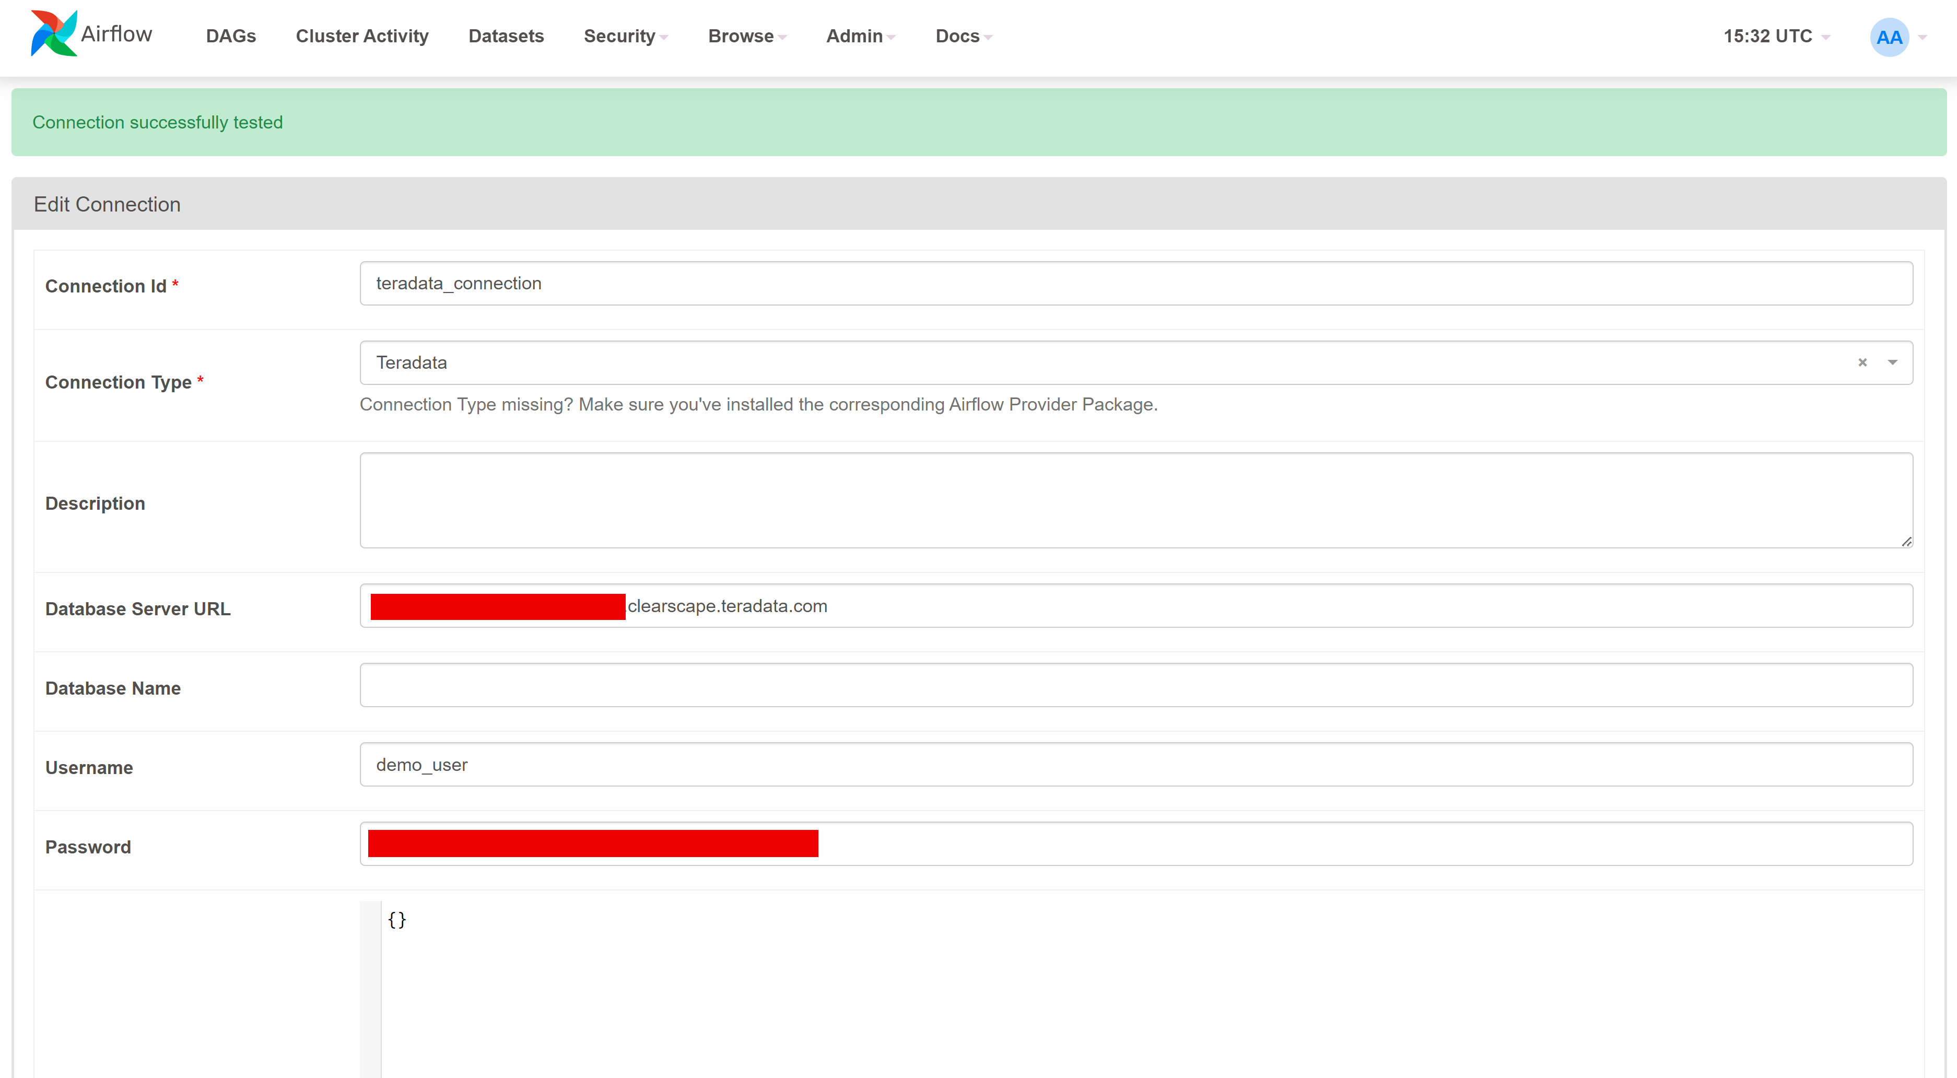Focus the Database Server URL field
The height and width of the screenshot is (1078, 1957).
click(1136, 605)
